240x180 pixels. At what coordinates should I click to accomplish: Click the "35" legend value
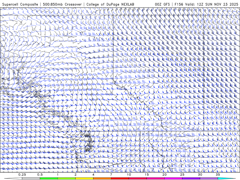click(x=218, y=175)
